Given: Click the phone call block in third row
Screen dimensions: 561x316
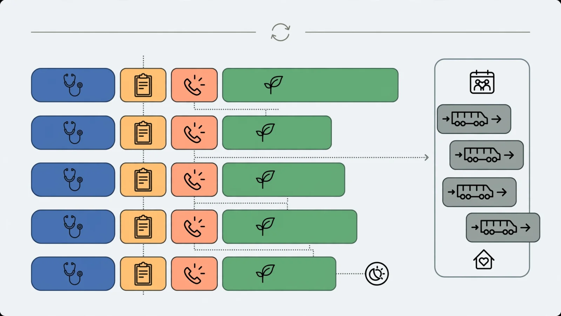Looking at the screenshot, I should pyautogui.click(x=194, y=180).
